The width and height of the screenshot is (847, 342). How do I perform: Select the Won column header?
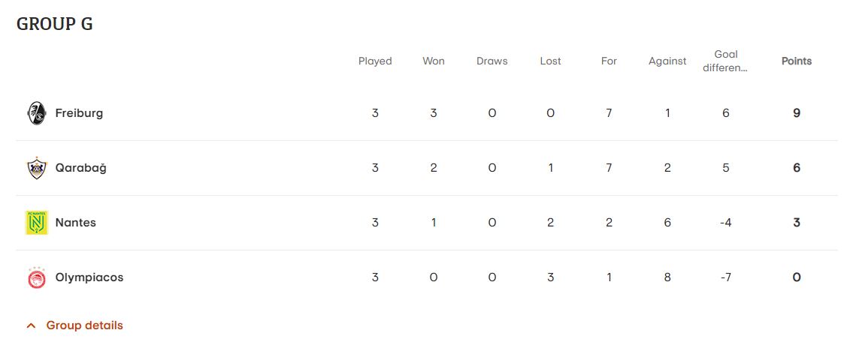[434, 61]
